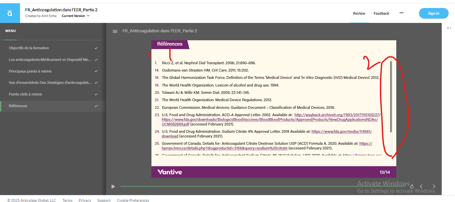Click checkmark beside Objectifs de la formation
The height and width of the screenshot is (202, 455).
96,48
